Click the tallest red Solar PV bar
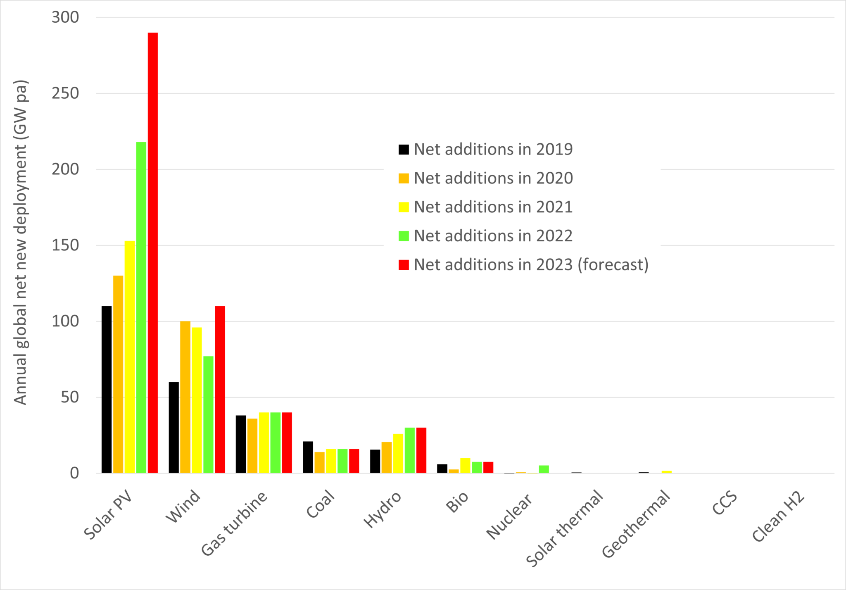This screenshot has height=590, width=846. tap(153, 252)
